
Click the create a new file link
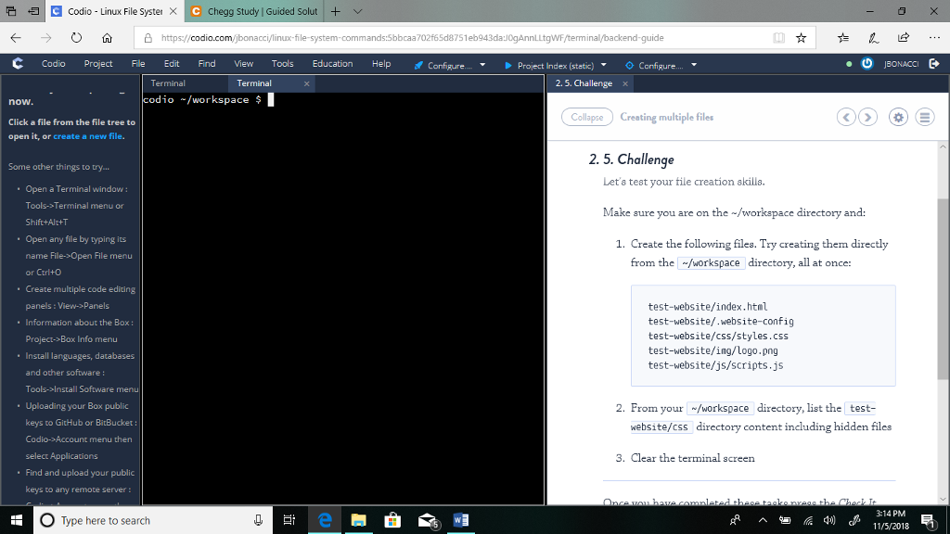coord(88,136)
